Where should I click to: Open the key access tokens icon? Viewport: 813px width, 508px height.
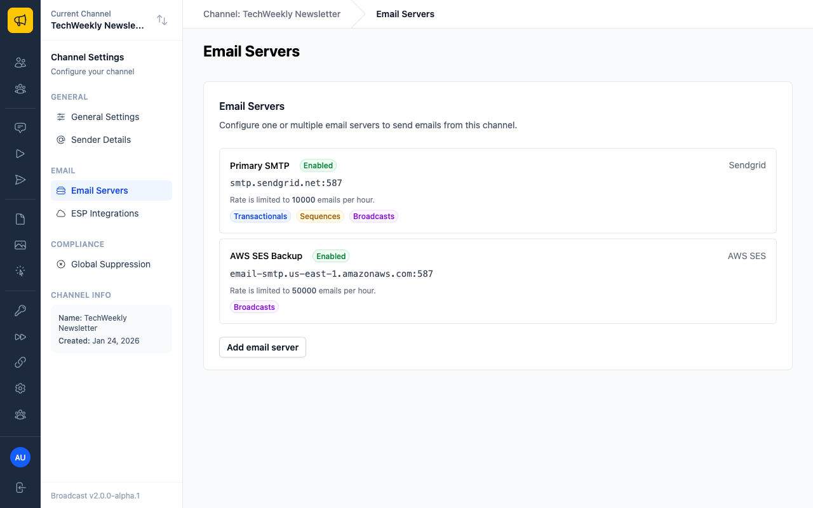click(20, 311)
